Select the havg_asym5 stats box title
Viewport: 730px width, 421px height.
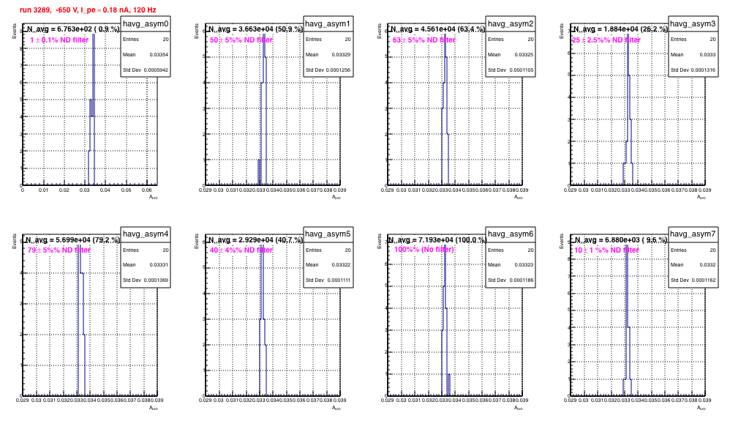(x=328, y=234)
